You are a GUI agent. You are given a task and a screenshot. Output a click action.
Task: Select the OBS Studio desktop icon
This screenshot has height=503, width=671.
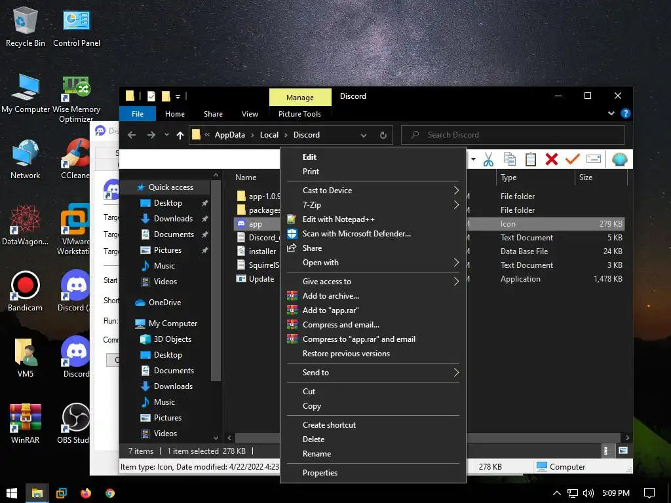coord(73,424)
